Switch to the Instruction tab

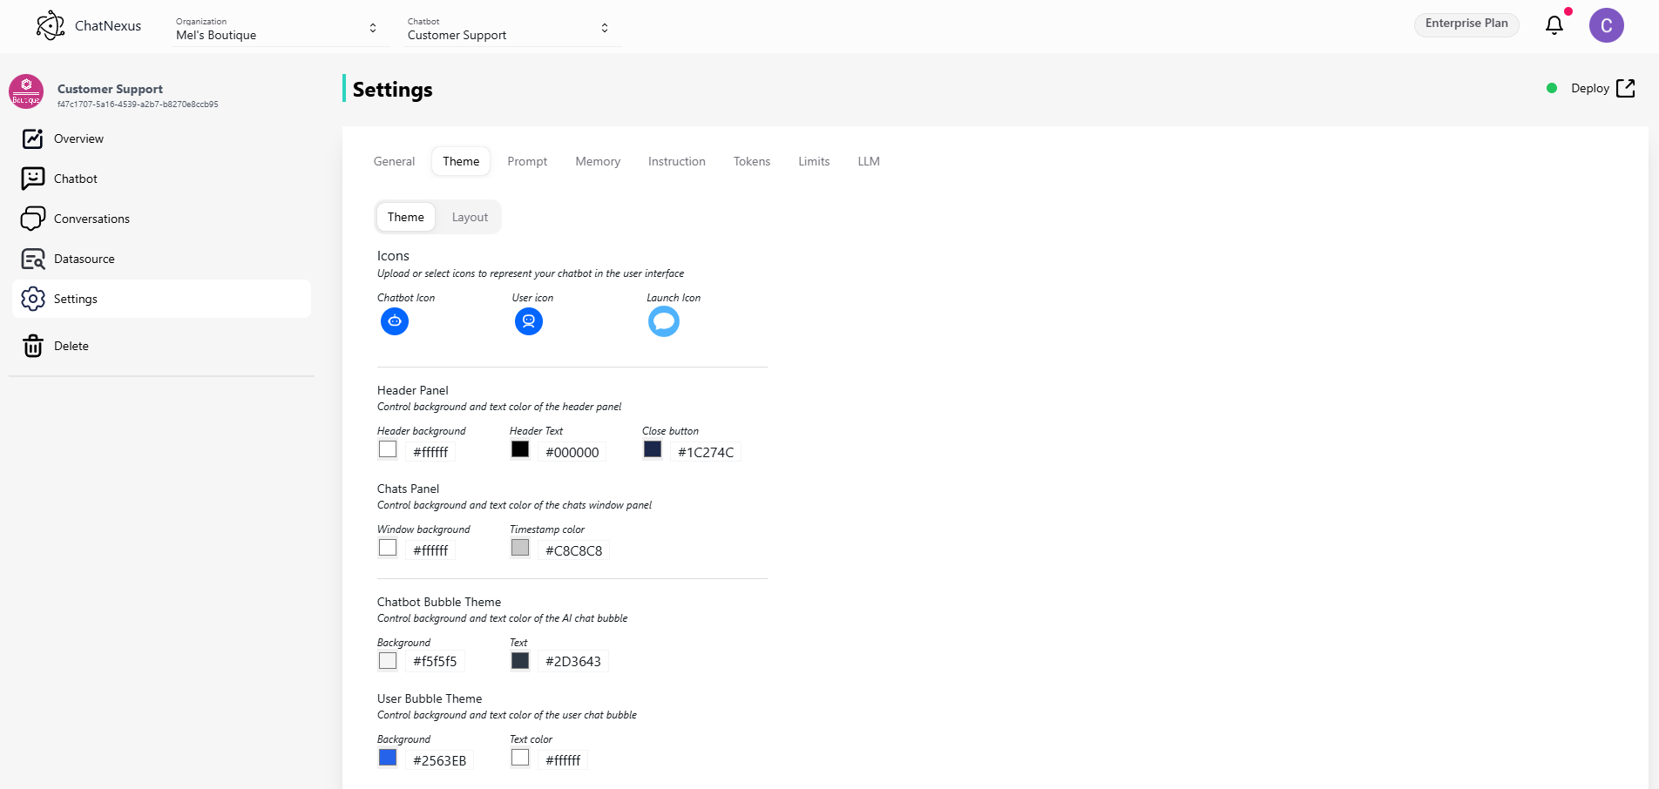[677, 161]
